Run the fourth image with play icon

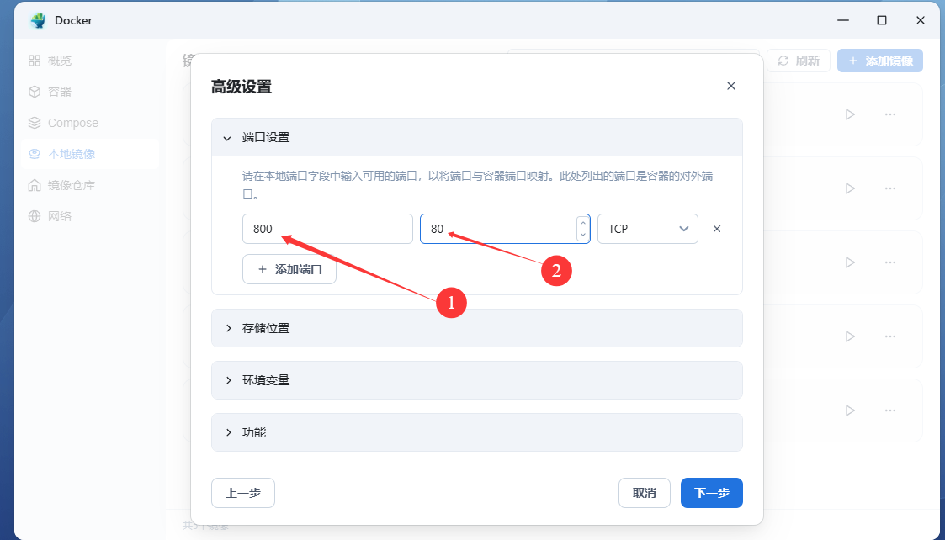pos(850,336)
